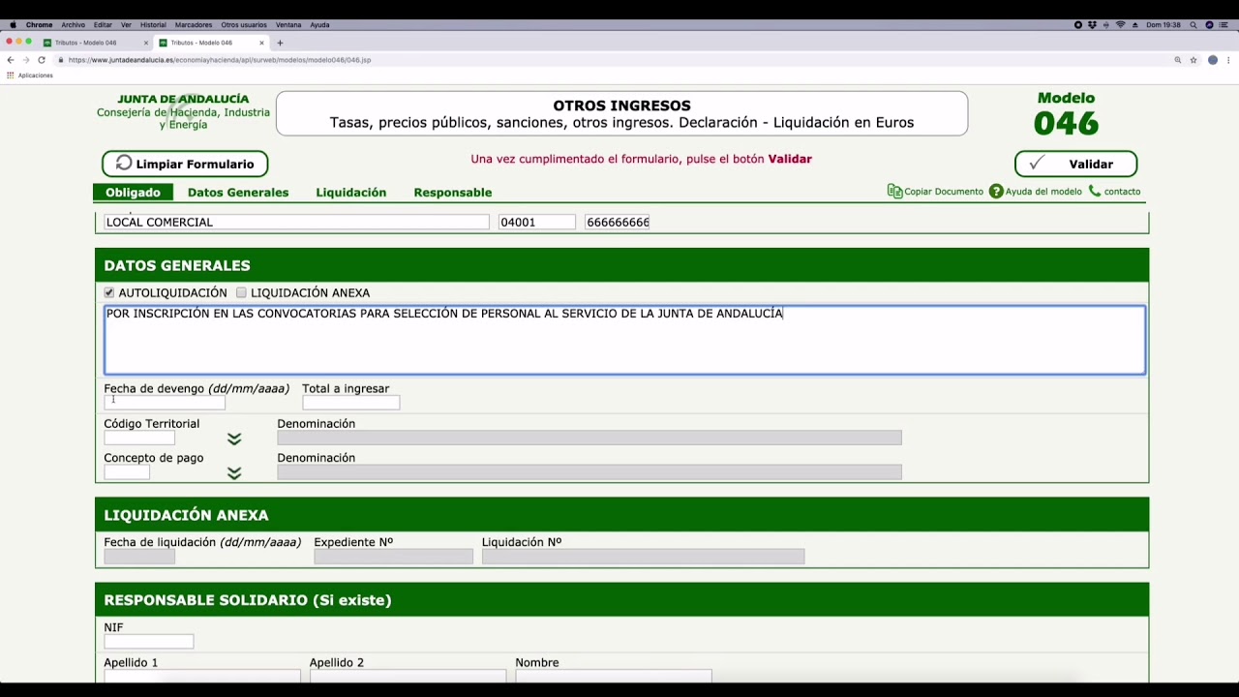Viewport: 1239px width, 697px height.
Task: Close the first Tributos browser tab
Action: 146,43
